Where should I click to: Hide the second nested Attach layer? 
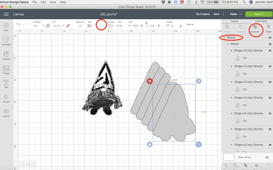(x=270, y=44)
